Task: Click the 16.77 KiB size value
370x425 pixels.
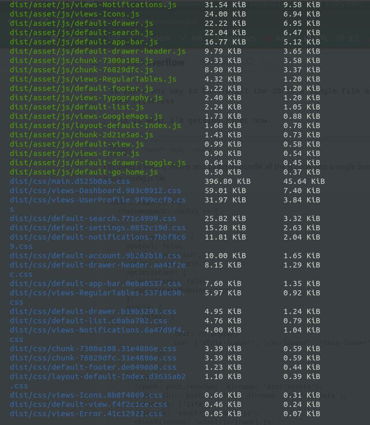Action: [225, 42]
